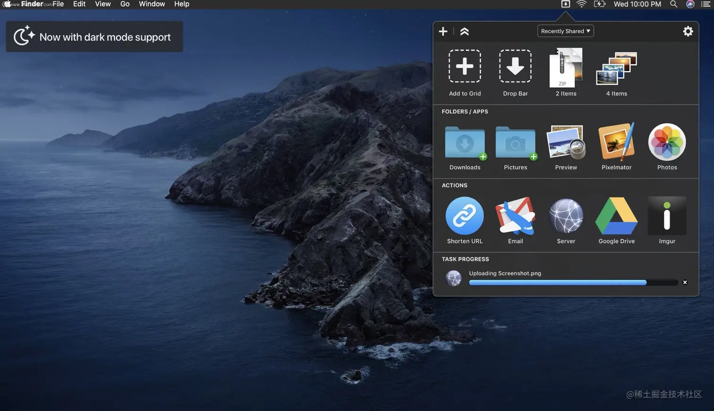Click the 'FOLDERS / APPS' section header

click(465, 112)
